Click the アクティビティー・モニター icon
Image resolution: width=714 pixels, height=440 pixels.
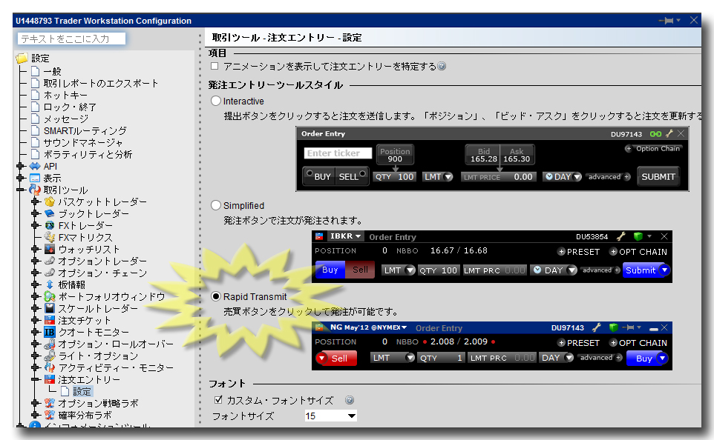50,367
